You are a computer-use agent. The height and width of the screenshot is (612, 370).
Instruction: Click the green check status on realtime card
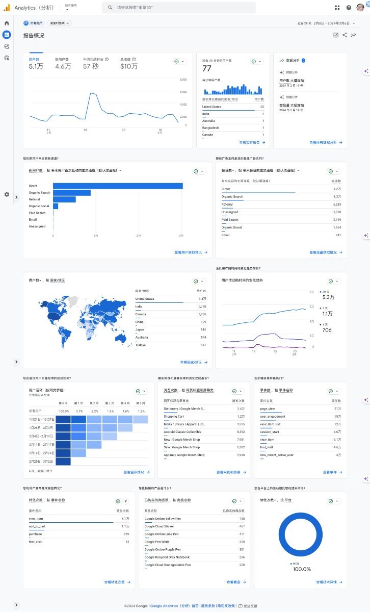click(256, 61)
